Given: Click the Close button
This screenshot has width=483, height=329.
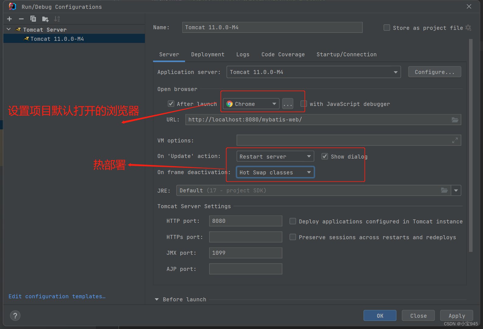Looking at the screenshot, I should point(418,316).
